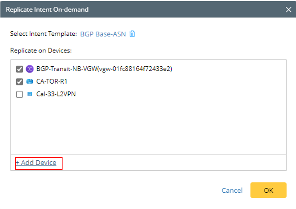Cancel the replicate intent dialog
This screenshot has width=296, height=209.
232,190
